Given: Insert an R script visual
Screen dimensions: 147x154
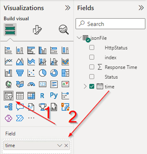Looking at the screenshot, I should click(x=42, y=96).
